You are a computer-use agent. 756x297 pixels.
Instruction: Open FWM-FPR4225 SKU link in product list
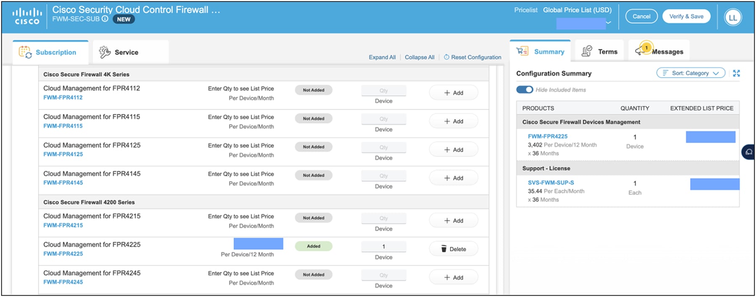(x=63, y=253)
